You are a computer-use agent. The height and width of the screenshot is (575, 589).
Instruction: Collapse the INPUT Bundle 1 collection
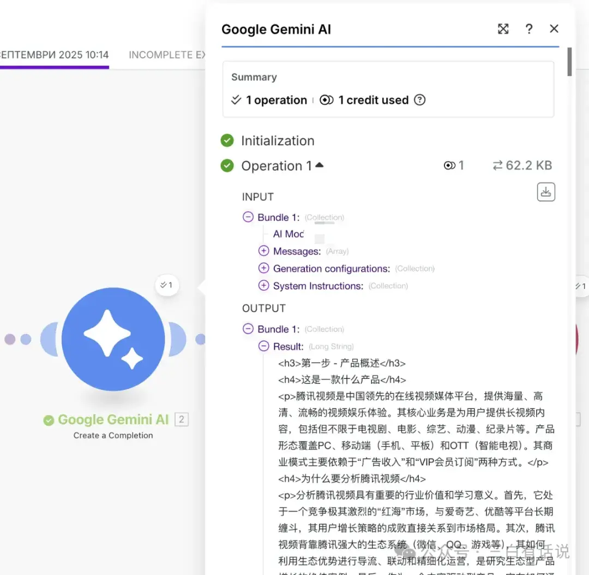click(x=248, y=217)
